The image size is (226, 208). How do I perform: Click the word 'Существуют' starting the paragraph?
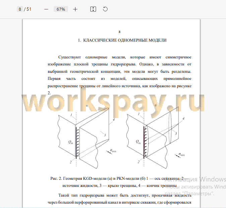(x=69, y=57)
